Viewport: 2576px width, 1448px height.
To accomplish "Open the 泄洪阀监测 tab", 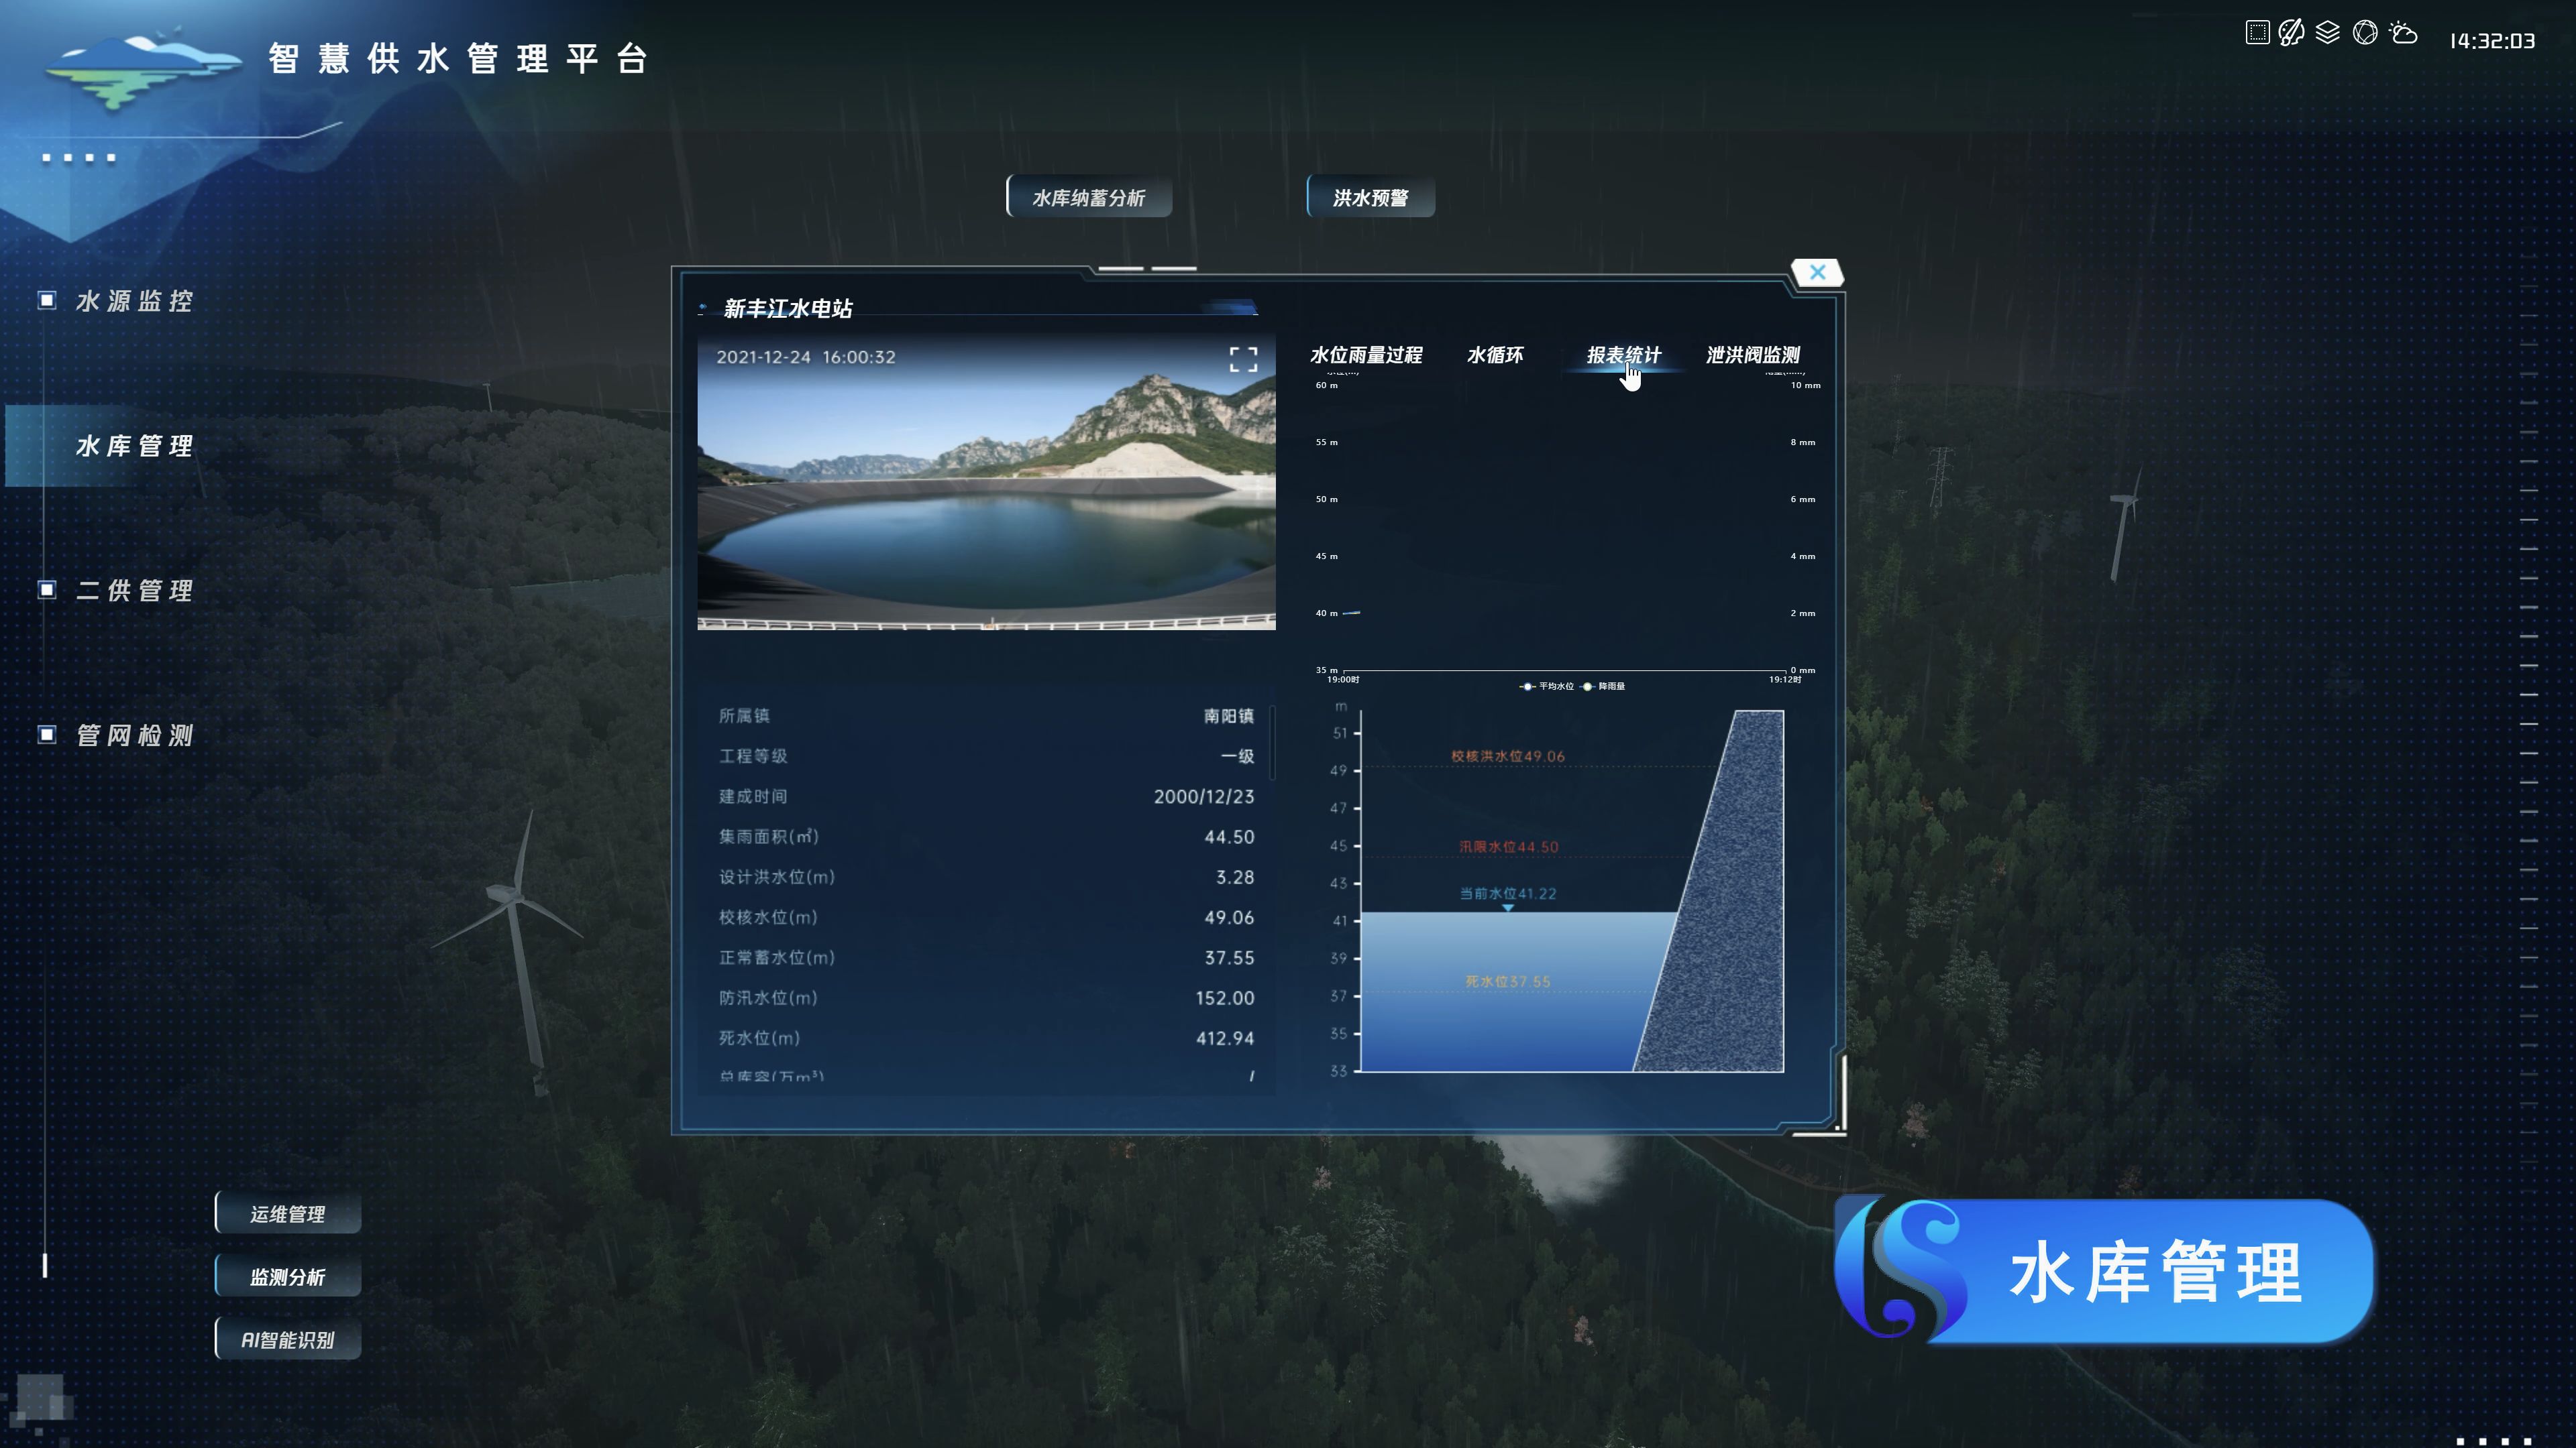I will point(1753,355).
